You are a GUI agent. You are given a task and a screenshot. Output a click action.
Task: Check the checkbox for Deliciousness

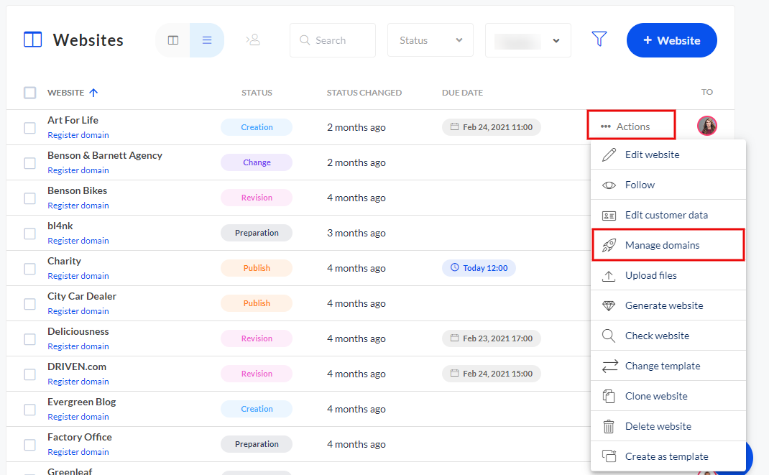click(x=29, y=338)
